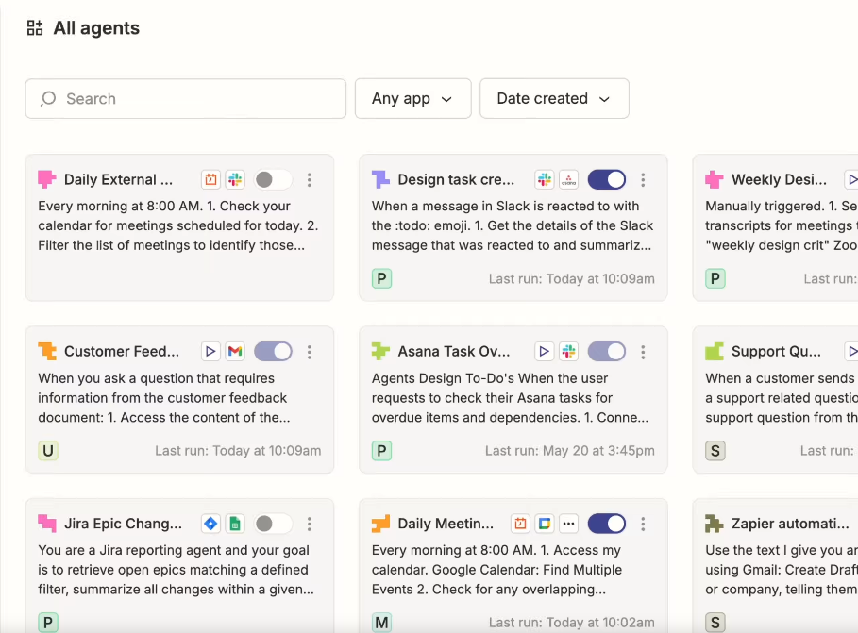
Task: Click 'Last run: May 20 at 3:45pm' text
Action: click(569, 450)
